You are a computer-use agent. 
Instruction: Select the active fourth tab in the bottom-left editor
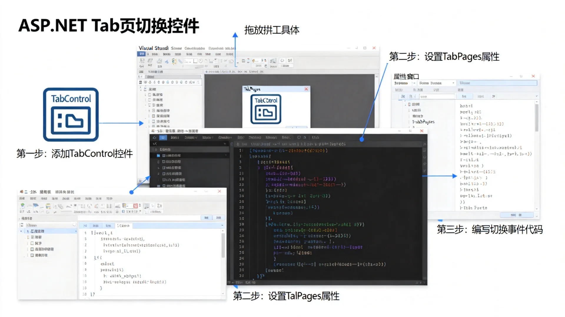point(124,225)
